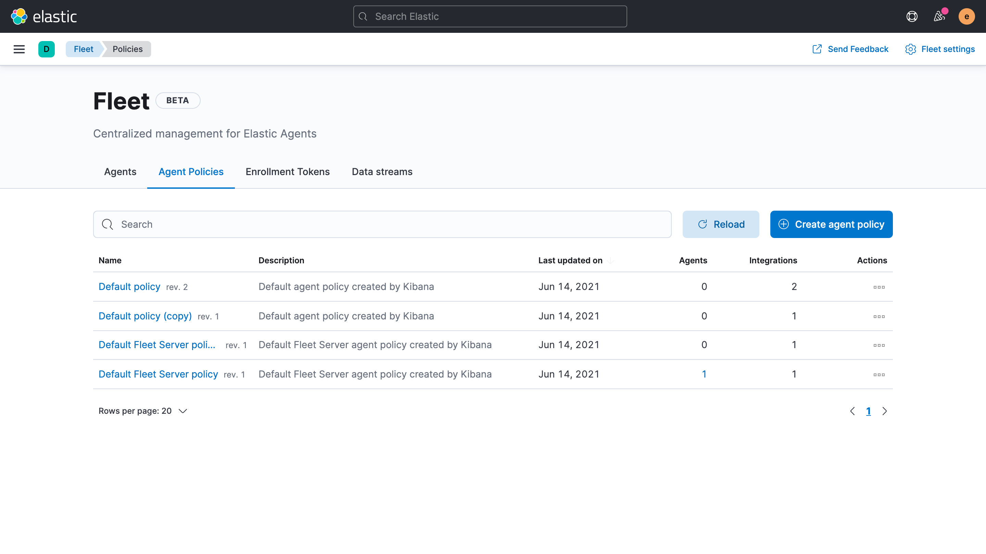The image size is (986, 554).
Task: Open the help menu lifebuoy icon
Action: (912, 16)
